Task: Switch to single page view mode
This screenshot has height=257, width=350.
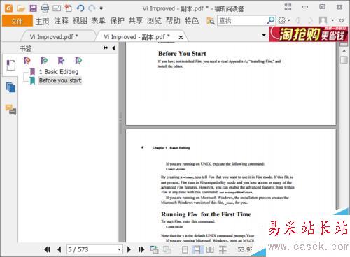Action: click(185, 249)
